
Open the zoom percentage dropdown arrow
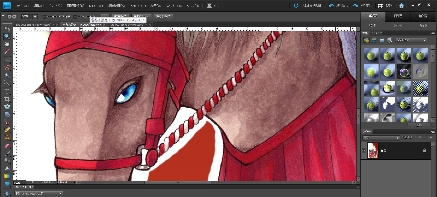[x=35, y=17]
